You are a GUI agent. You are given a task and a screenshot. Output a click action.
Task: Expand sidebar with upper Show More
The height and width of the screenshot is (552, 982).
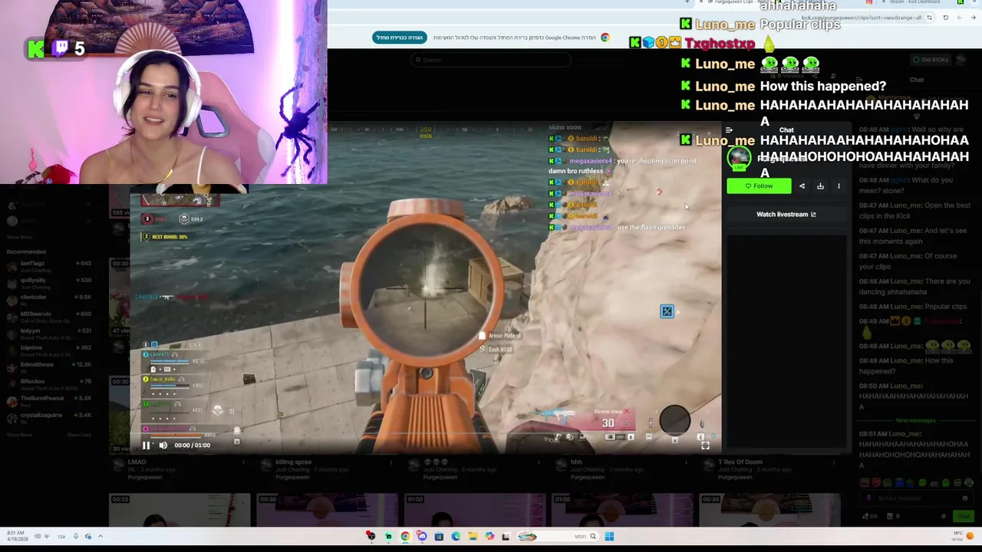19,238
